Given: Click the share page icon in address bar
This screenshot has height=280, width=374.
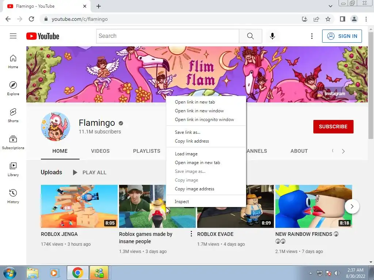Looking at the screenshot, I should pos(316,19).
